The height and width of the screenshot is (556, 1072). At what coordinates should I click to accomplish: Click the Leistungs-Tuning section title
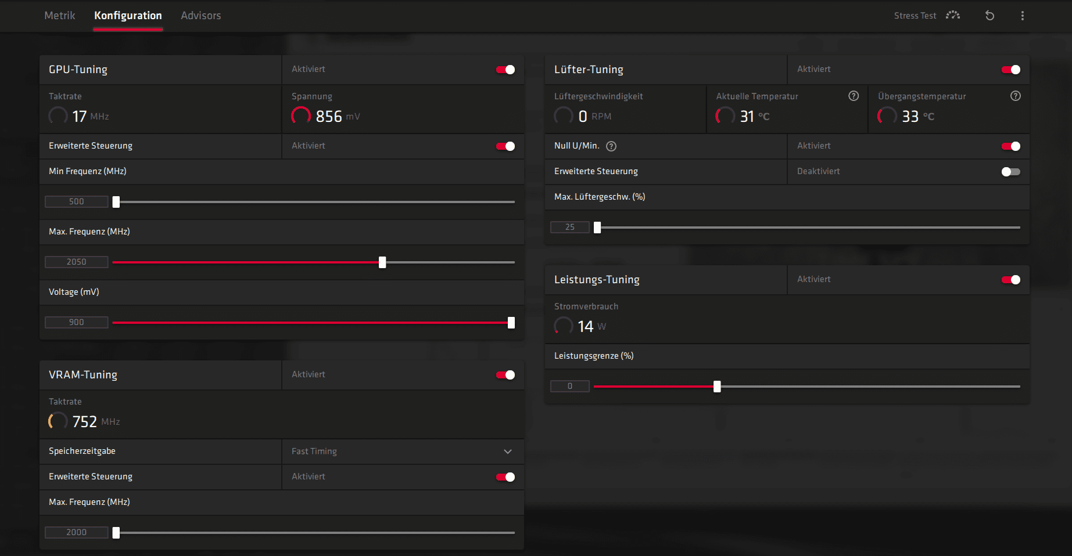tap(597, 280)
